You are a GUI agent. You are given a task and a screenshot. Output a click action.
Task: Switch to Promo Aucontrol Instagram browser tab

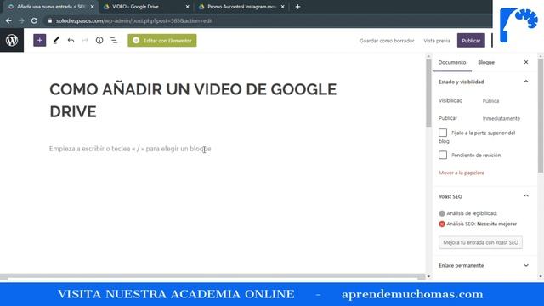coord(241,7)
